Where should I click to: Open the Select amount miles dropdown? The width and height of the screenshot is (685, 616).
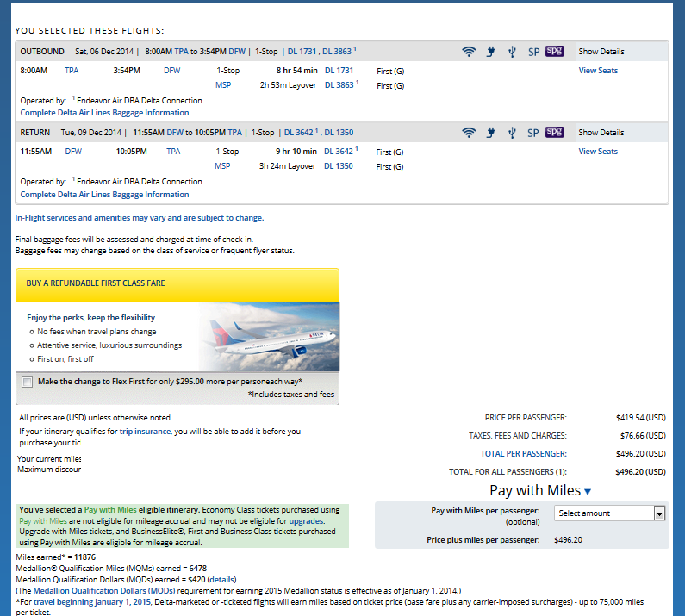point(610,513)
